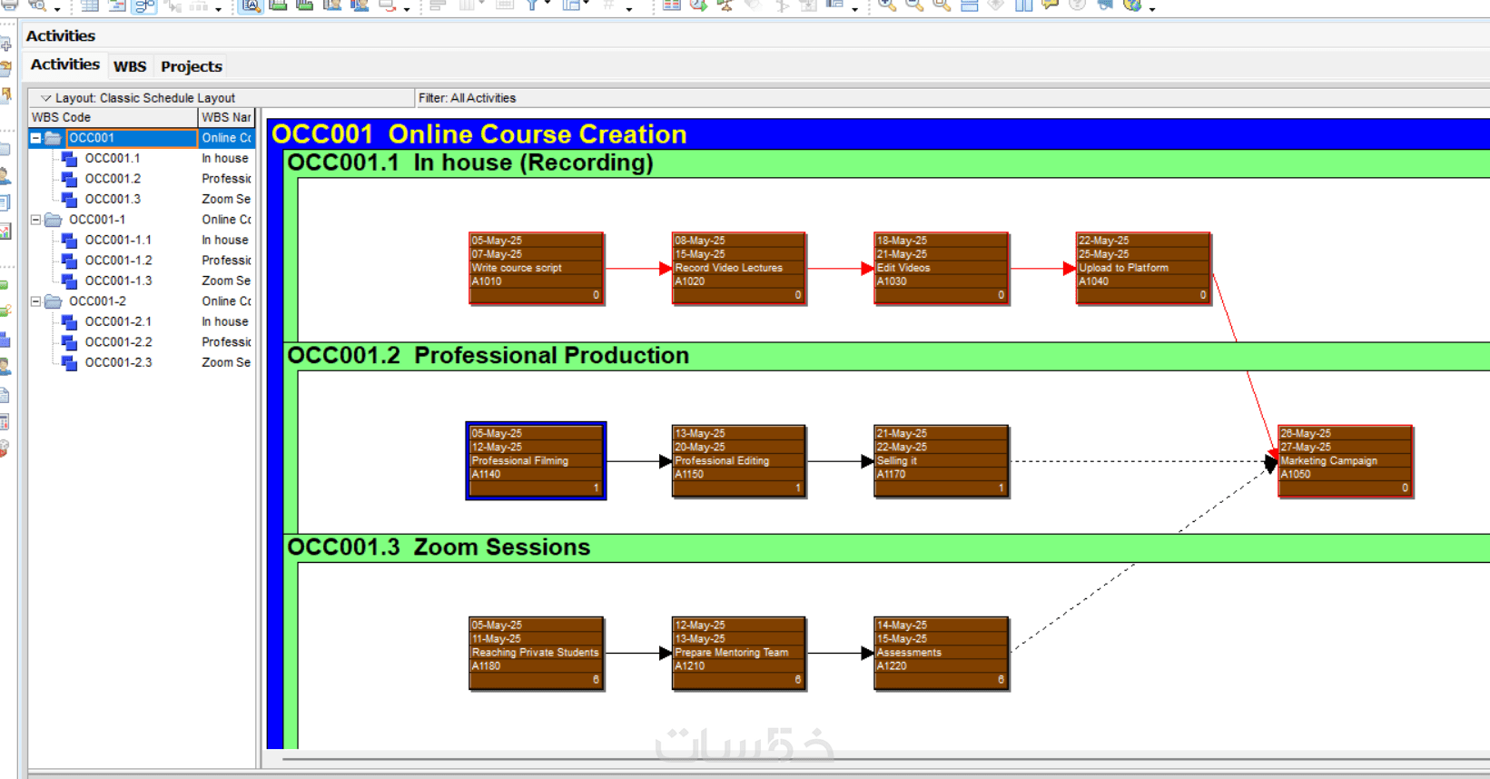Click the OCC001 Online Course Creation band
The width and height of the screenshot is (1490, 779).
pyautogui.click(x=878, y=134)
